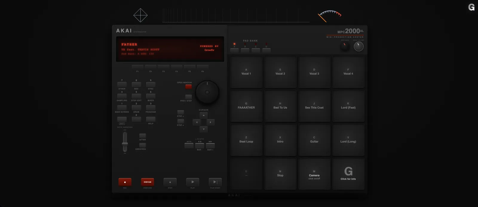The image size is (478, 207).
Task: Hit the Vocal 4 pad
Action: 348,72
